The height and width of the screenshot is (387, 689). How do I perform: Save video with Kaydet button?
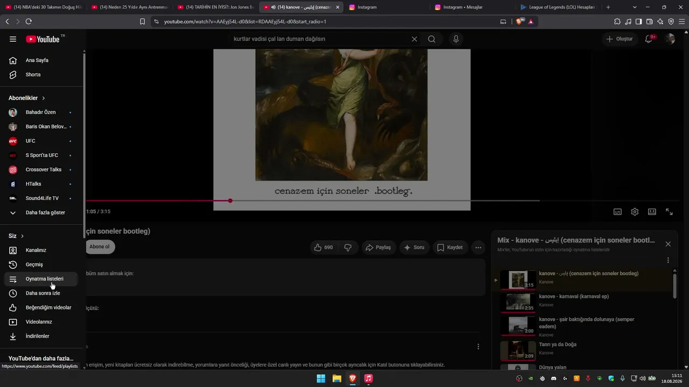click(450, 247)
